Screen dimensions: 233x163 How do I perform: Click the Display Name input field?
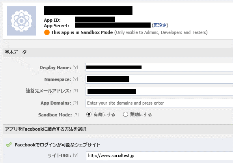point(159,67)
